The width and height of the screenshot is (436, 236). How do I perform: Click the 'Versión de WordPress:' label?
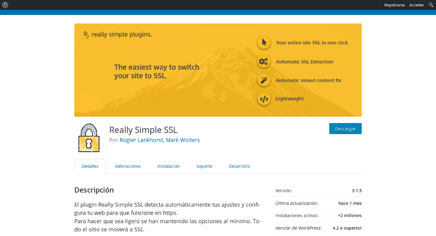(298, 228)
